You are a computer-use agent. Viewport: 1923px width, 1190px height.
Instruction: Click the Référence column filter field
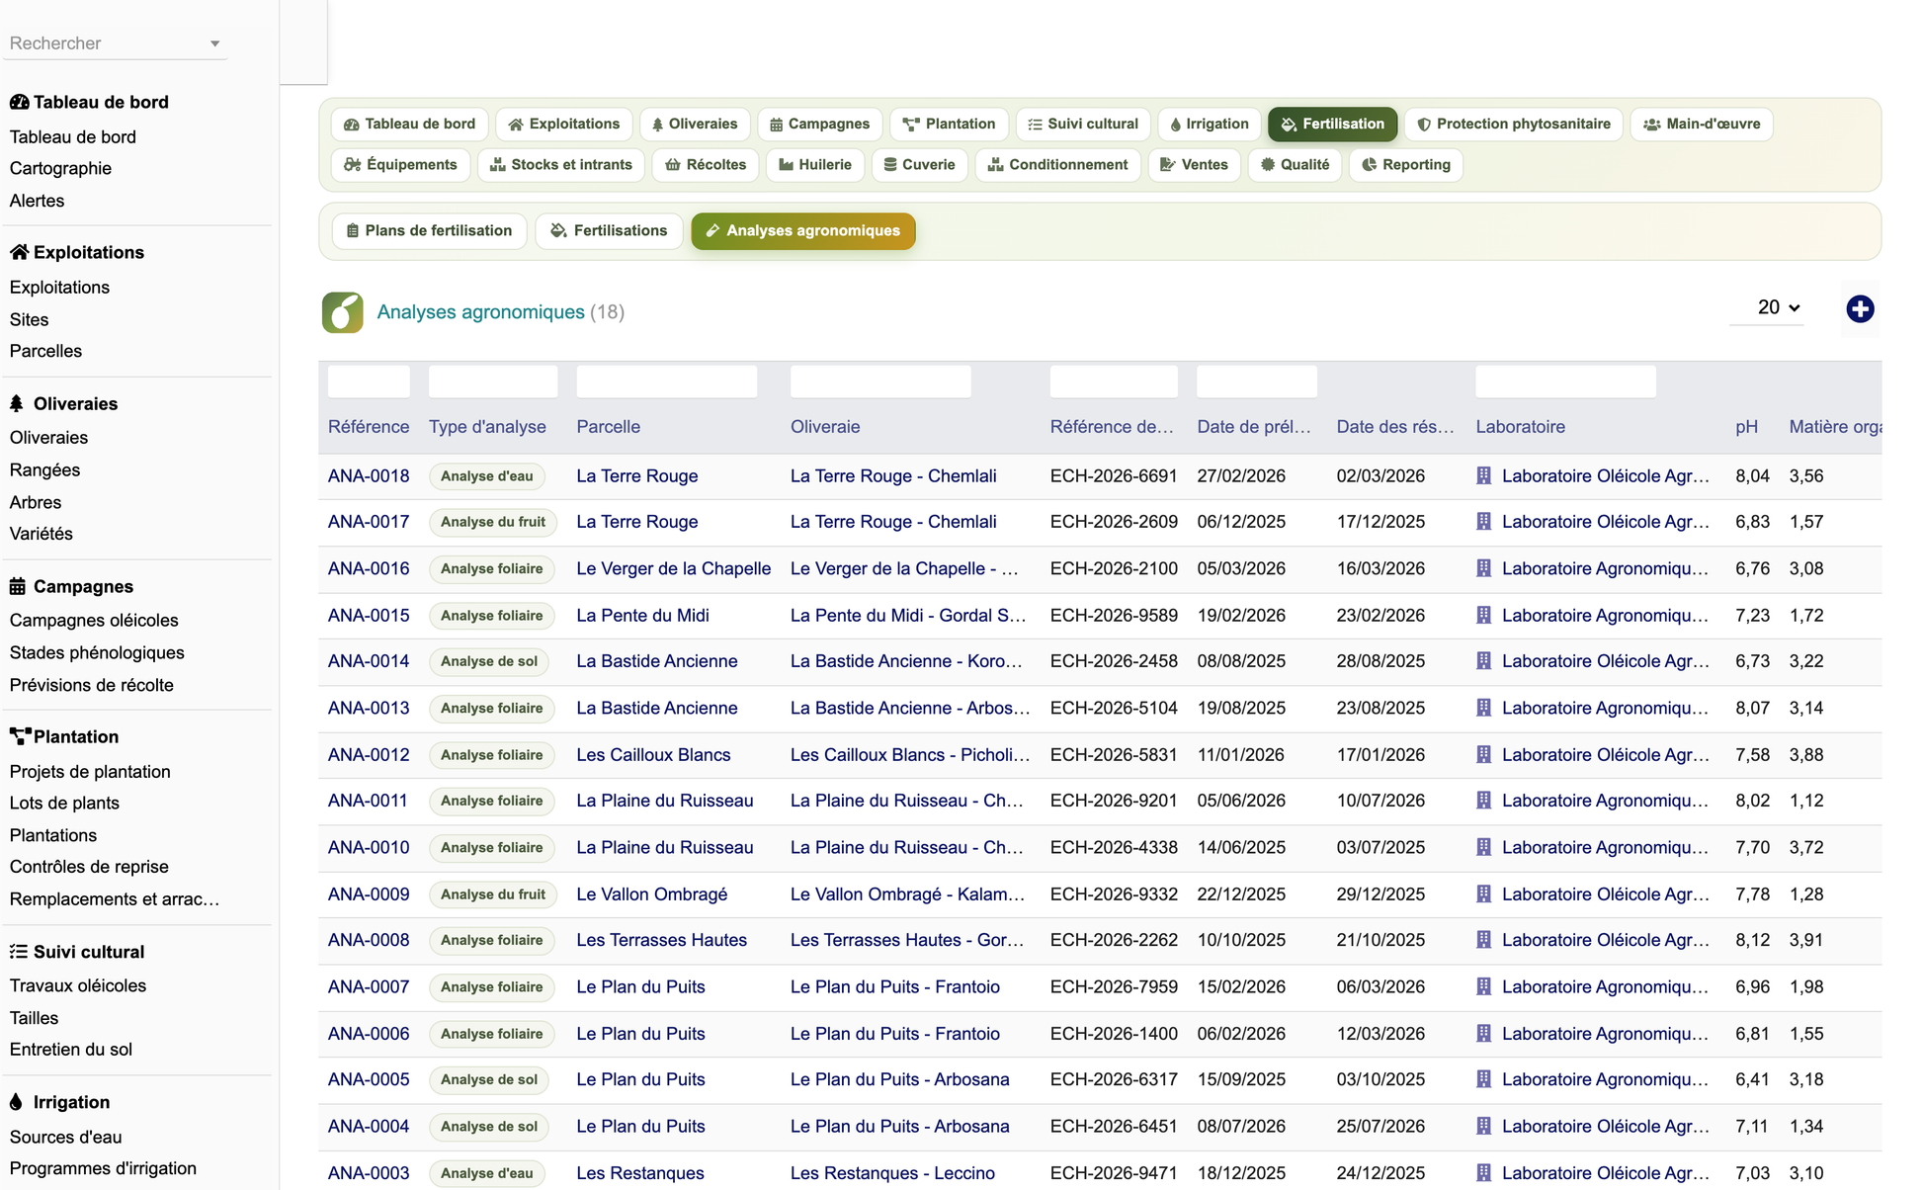(369, 382)
